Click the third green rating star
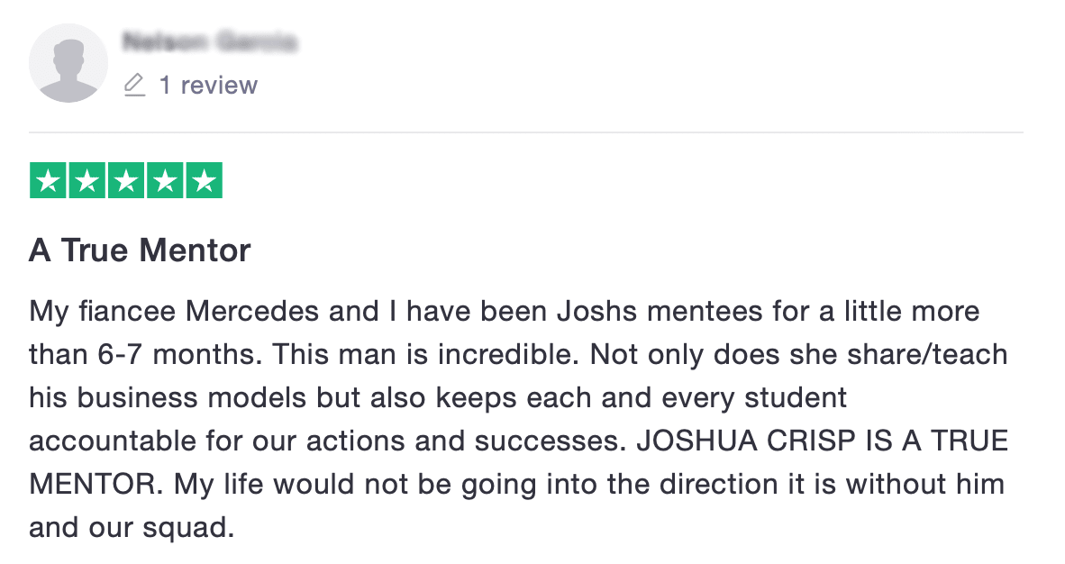This screenshot has width=1065, height=564. pos(125,180)
